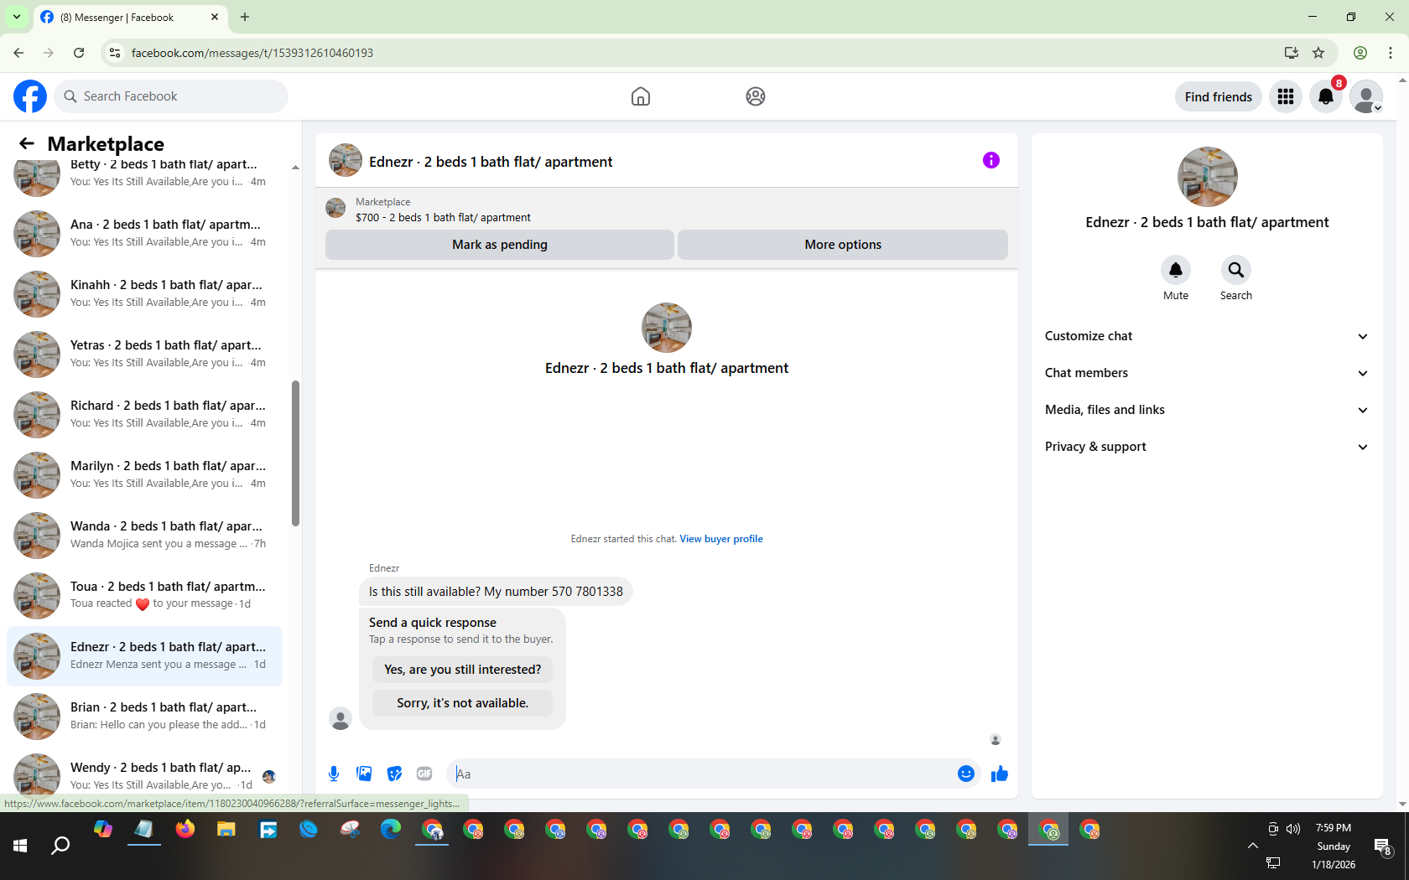Expand Media, files and links section
This screenshot has height=880, width=1409.
1207,410
